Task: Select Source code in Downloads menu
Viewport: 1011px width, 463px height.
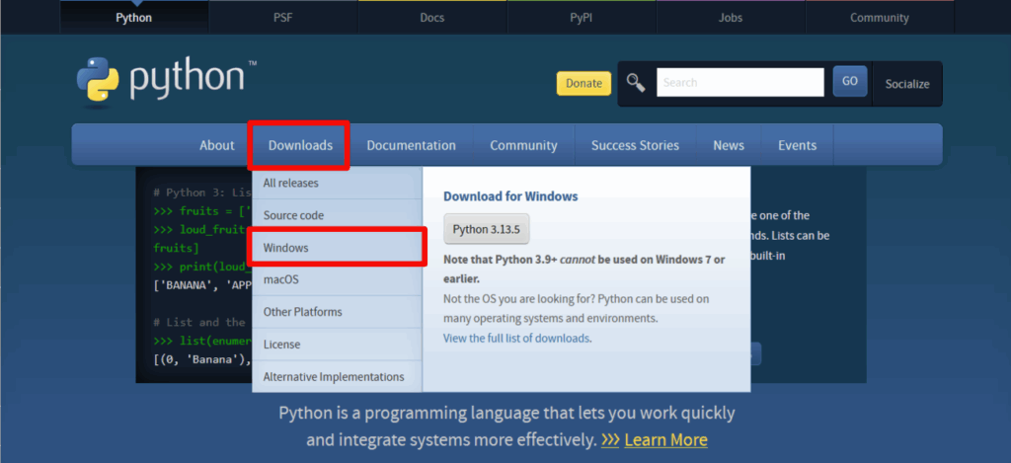Action: 337,215
